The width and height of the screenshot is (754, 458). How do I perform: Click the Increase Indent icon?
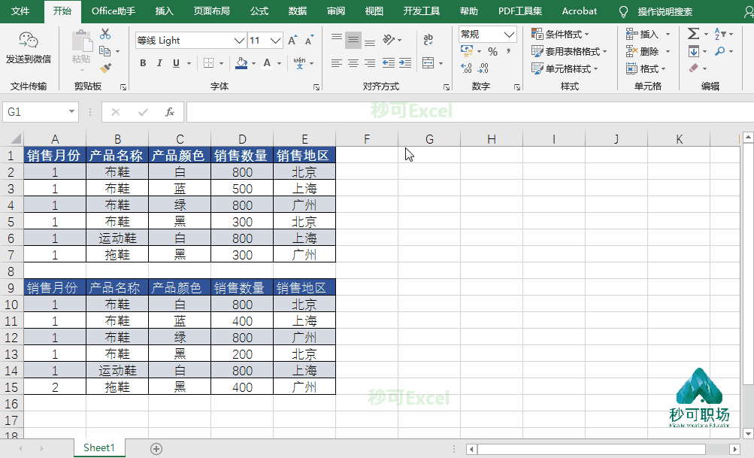(x=405, y=63)
